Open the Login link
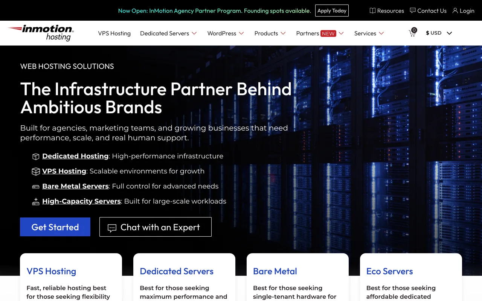This screenshot has height=301, width=482. coord(467,11)
